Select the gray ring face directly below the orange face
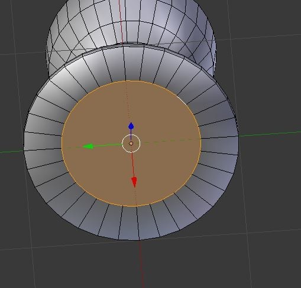This screenshot has height=288, width=301. 129,222
